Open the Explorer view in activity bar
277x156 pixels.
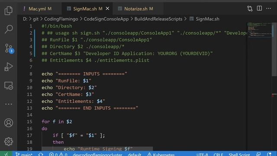[x=9, y=10]
